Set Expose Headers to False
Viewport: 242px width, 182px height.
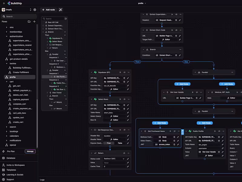120,143
